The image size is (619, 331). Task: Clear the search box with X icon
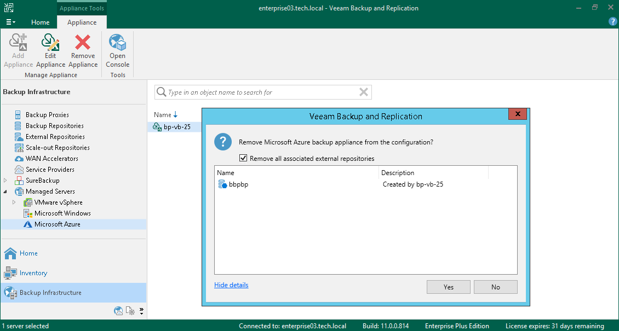coord(364,92)
